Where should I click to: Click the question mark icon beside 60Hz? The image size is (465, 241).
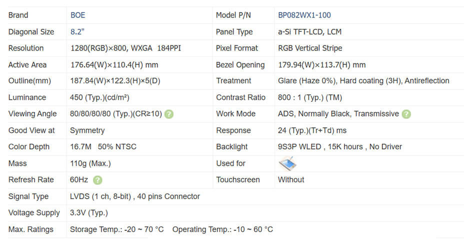[98, 180]
